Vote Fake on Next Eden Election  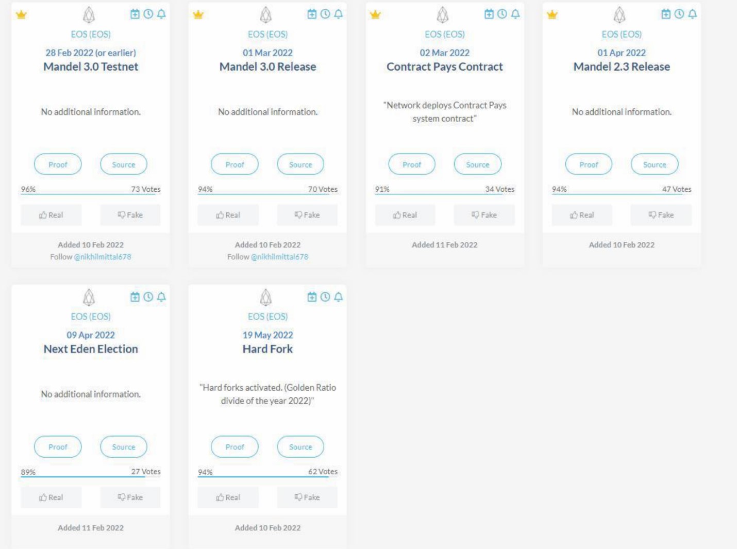130,497
